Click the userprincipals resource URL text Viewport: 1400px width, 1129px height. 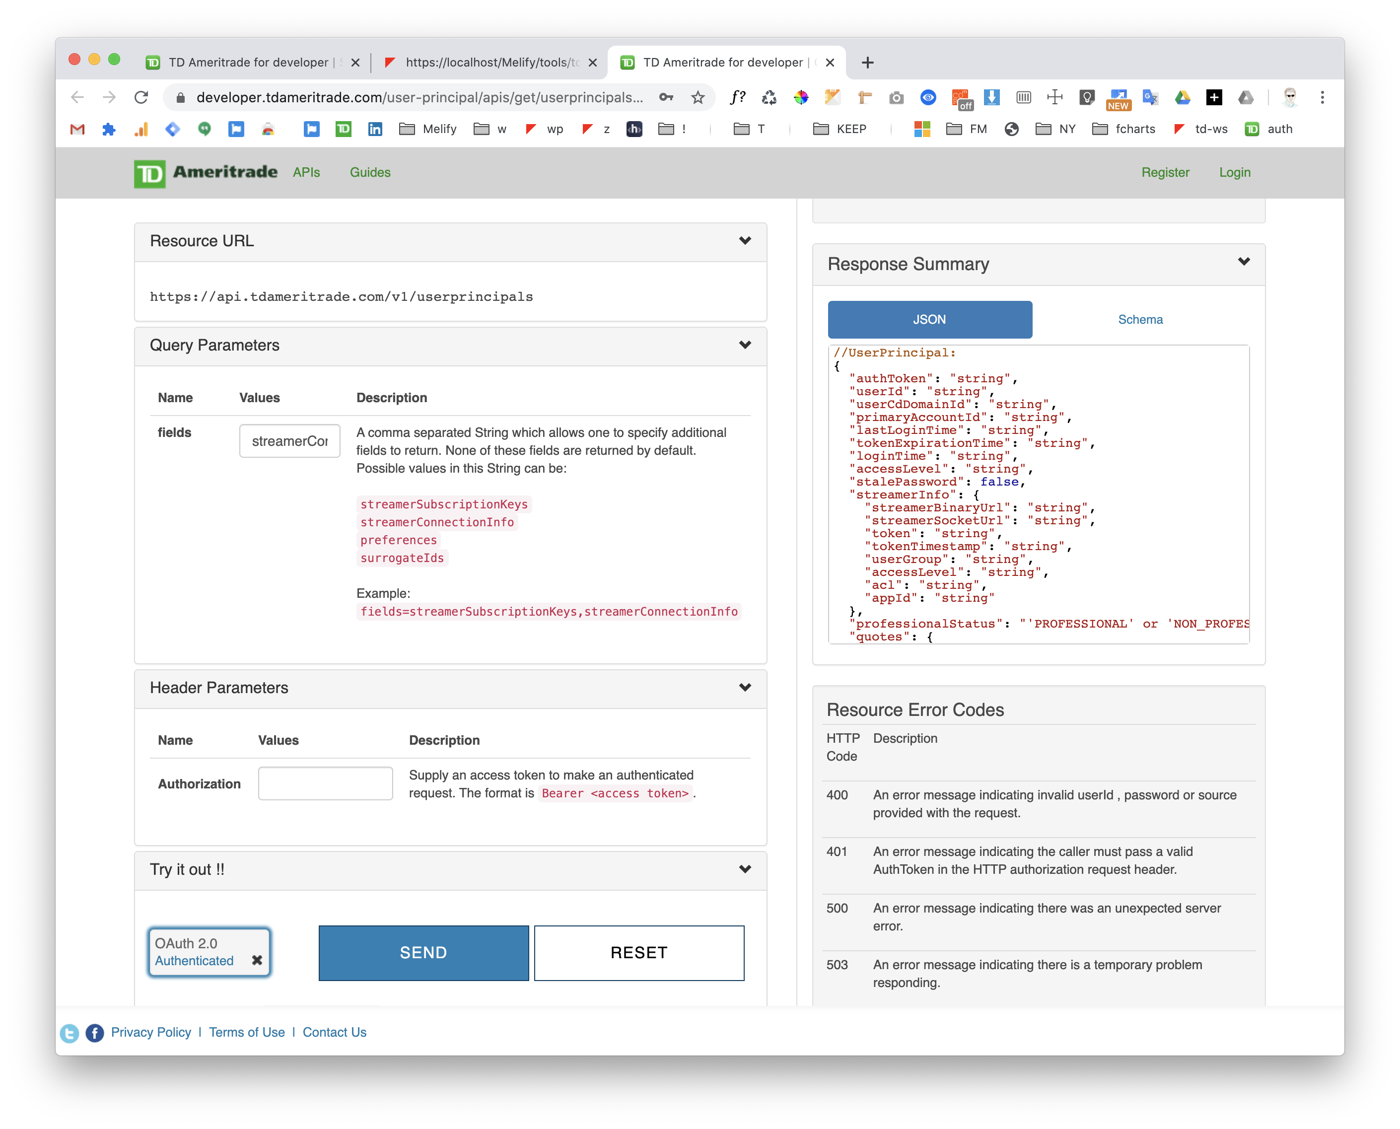pos(342,296)
